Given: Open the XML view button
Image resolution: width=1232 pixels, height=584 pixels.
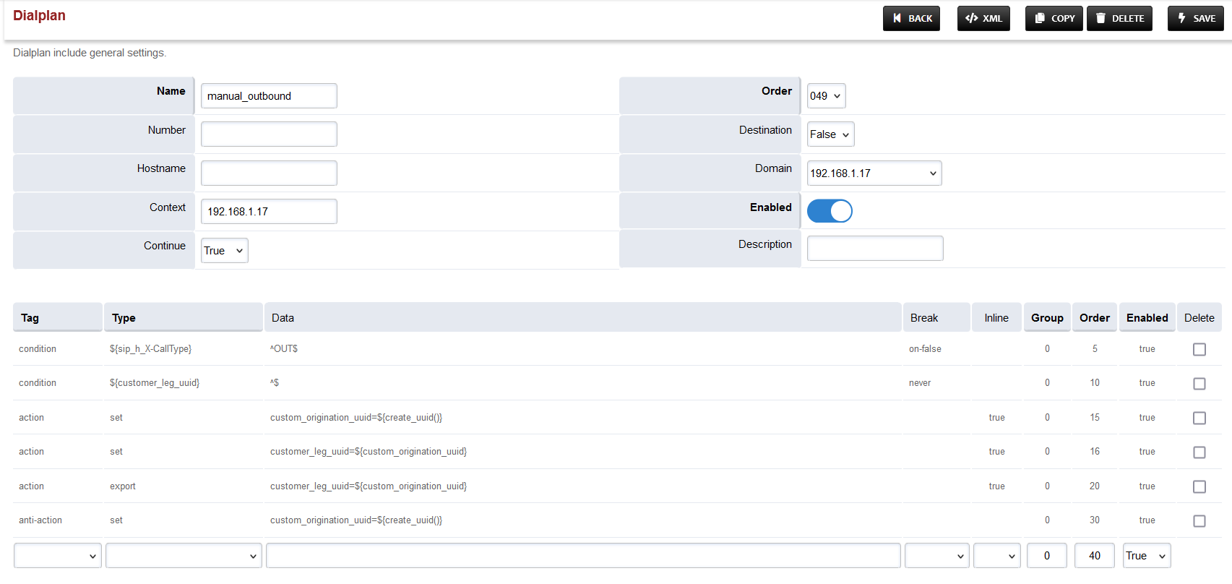Looking at the screenshot, I should [983, 18].
